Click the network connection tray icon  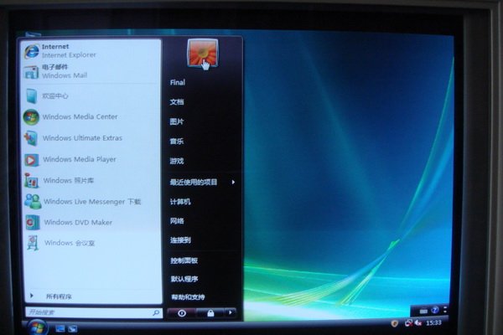point(408,323)
